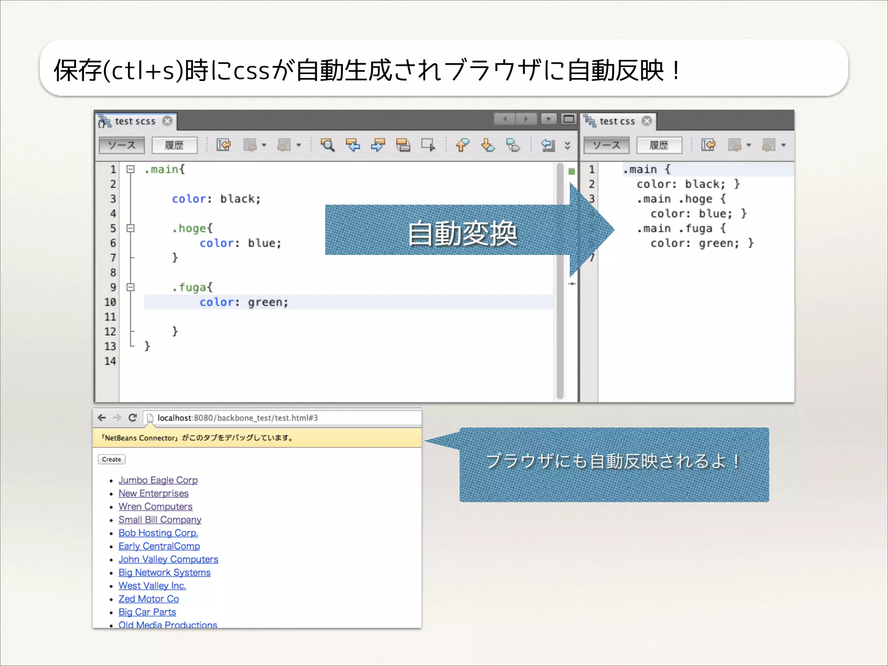
Task: Click scroll tabs right button
Action: pos(526,118)
